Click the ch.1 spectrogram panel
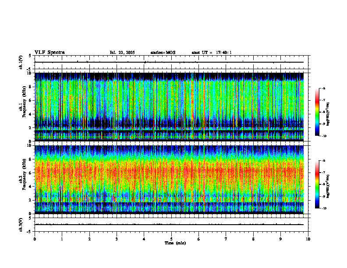The image size is (347, 268). click(x=169, y=107)
